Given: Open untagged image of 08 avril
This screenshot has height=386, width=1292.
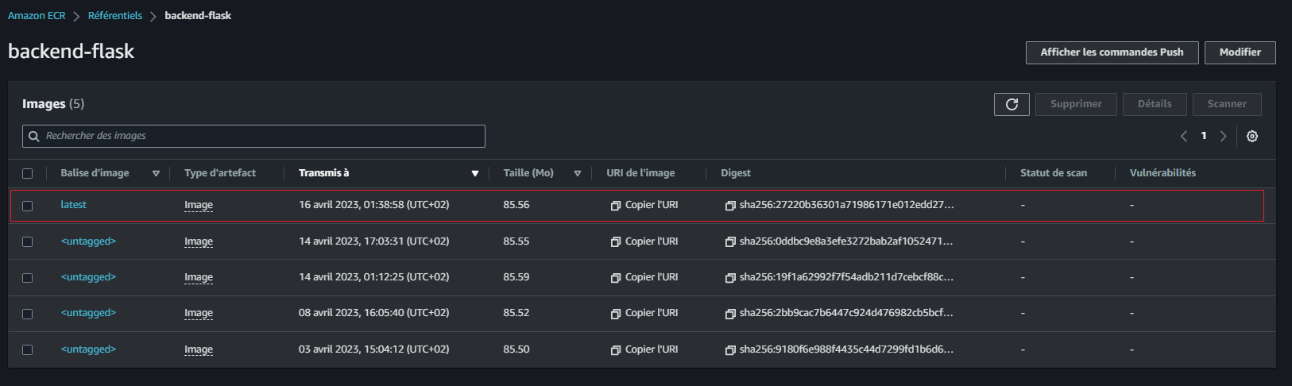Looking at the screenshot, I should [x=88, y=313].
